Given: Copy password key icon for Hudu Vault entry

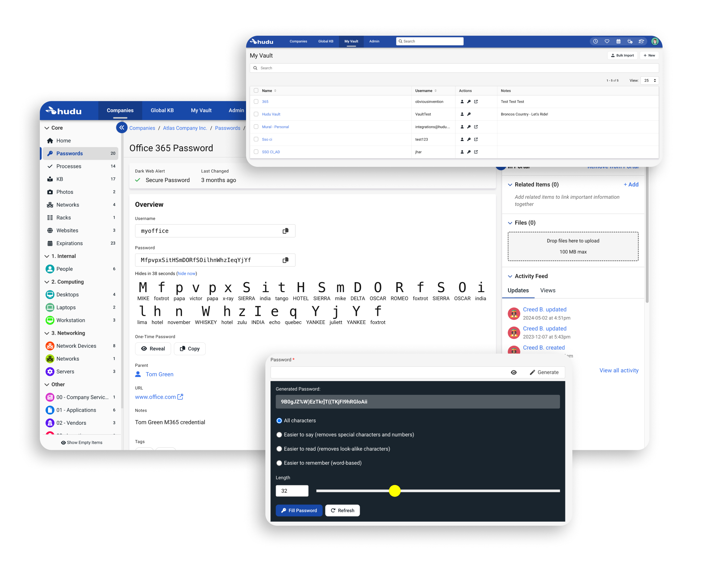Looking at the screenshot, I should pyautogui.click(x=469, y=114).
